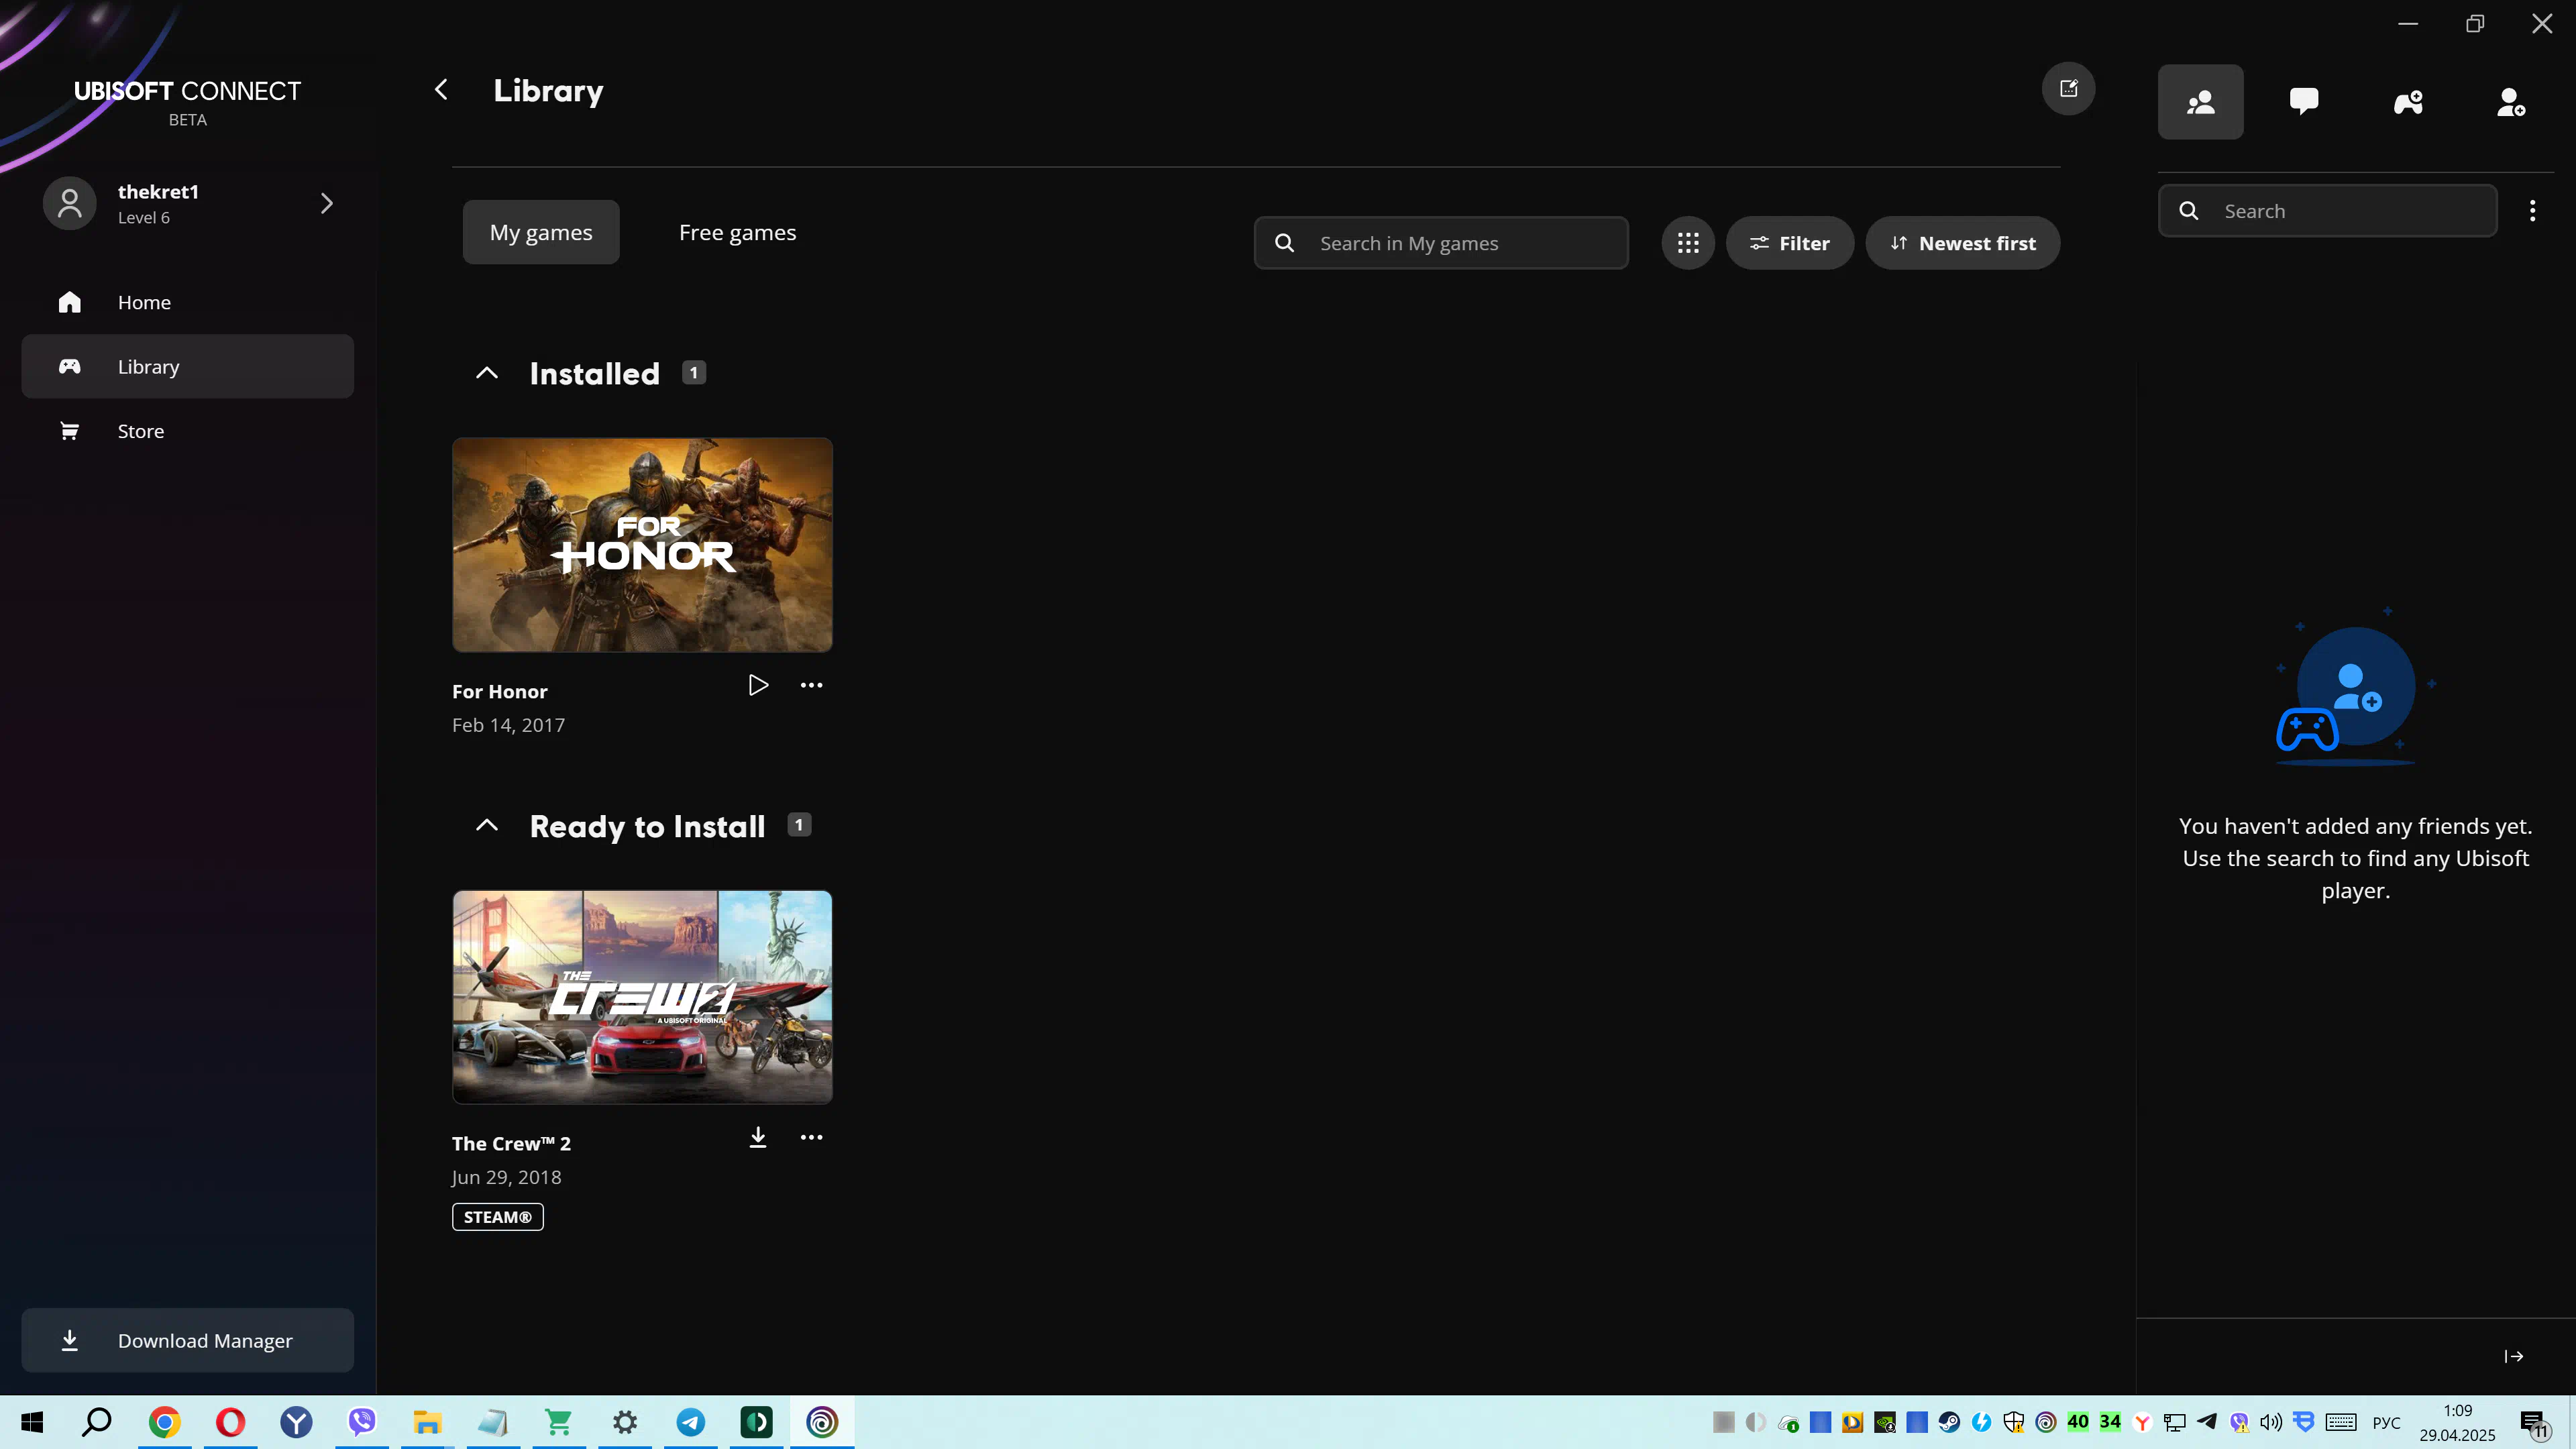Open the game invites tab
The height and width of the screenshot is (1449, 2576).
coord(2408,102)
